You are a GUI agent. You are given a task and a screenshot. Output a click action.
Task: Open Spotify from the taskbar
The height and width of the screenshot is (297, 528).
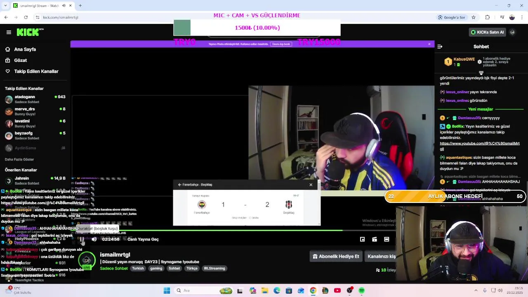pyautogui.click(x=362, y=290)
